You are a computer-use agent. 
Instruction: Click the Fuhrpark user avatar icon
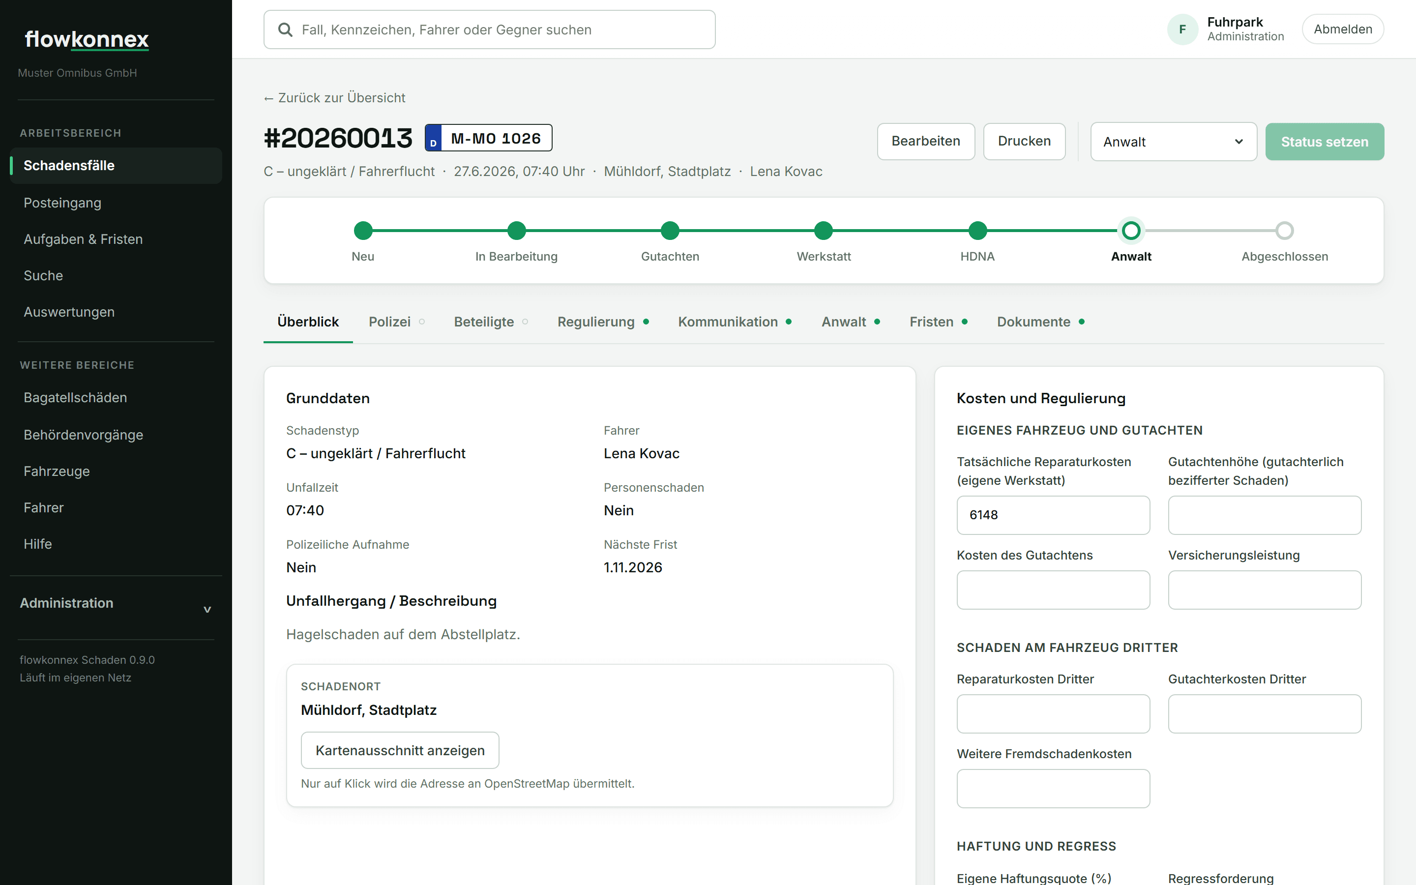point(1182,29)
